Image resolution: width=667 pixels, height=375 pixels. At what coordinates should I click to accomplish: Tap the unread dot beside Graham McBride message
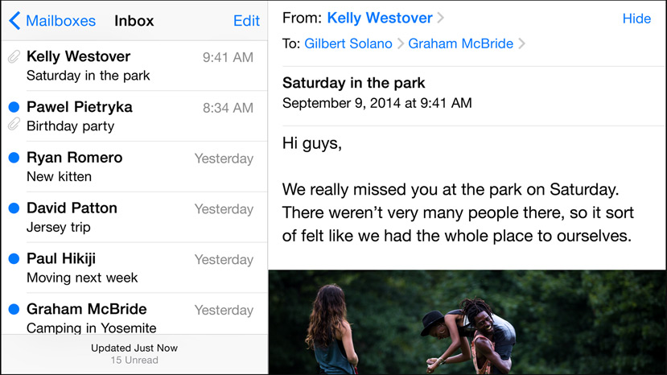coord(14,309)
